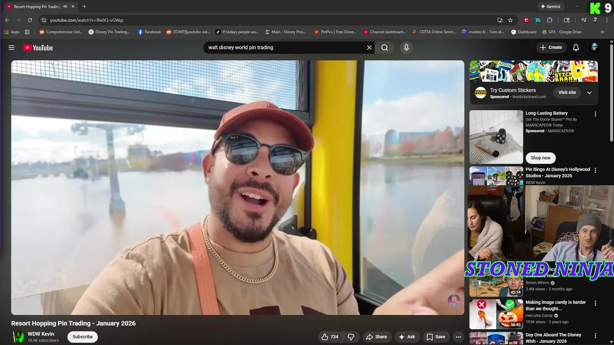
Task: Subscribe to WDW Kevin
Action: point(83,337)
